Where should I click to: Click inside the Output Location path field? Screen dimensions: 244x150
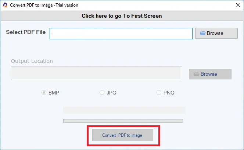click(x=97, y=73)
